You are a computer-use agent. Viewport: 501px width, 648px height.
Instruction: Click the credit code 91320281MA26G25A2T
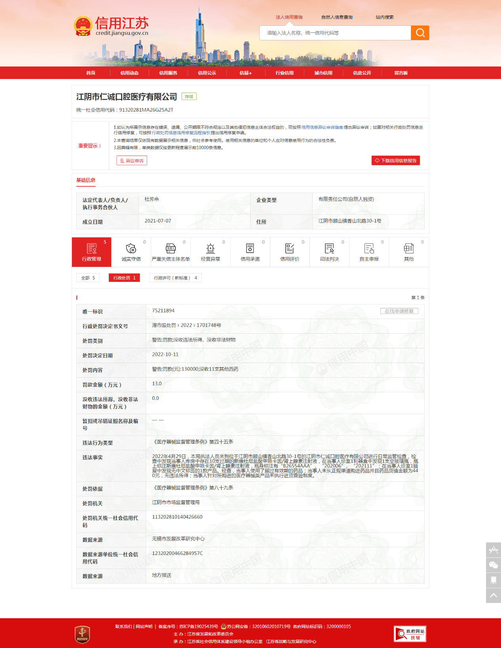tap(146, 110)
